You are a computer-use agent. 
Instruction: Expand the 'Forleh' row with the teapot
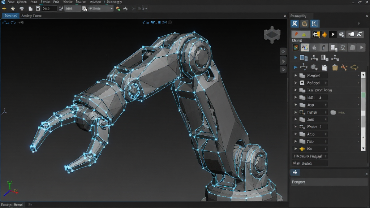coord(296,112)
